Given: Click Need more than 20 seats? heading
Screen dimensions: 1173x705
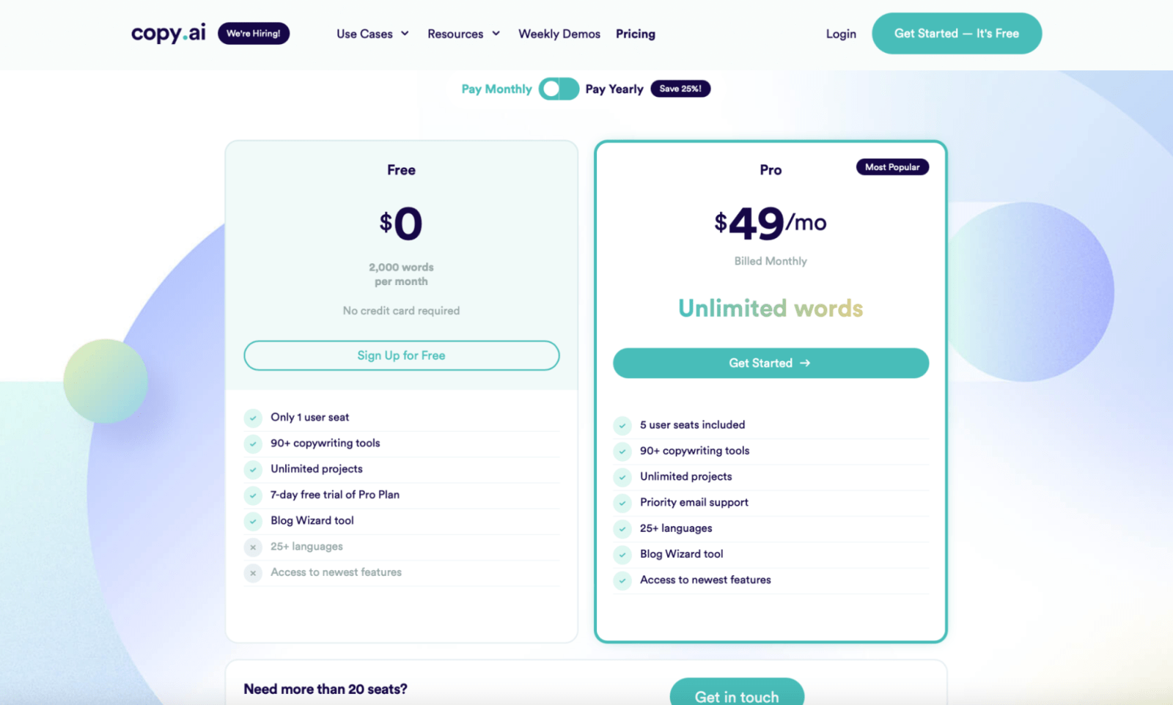Looking at the screenshot, I should point(326,689).
